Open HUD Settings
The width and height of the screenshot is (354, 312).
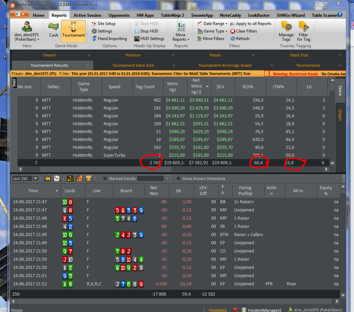point(149,38)
